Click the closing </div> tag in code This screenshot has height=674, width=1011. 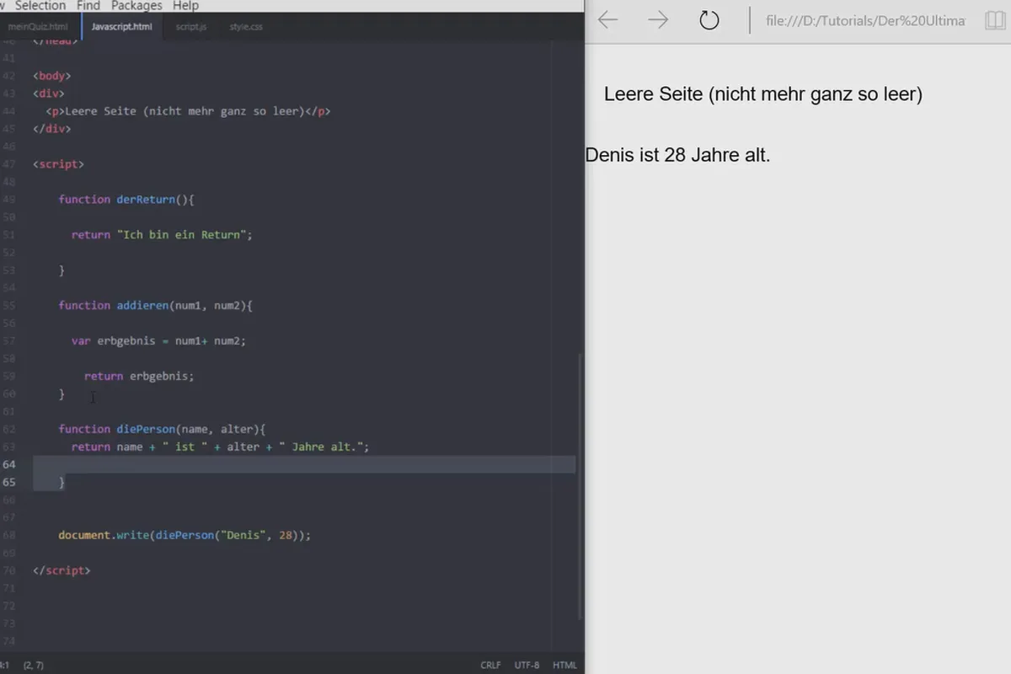52,129
